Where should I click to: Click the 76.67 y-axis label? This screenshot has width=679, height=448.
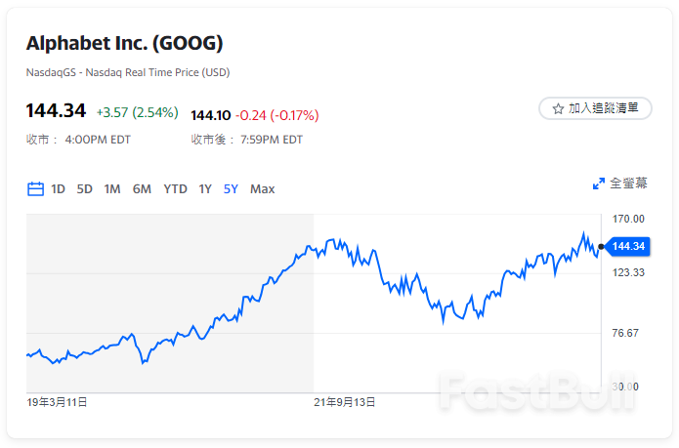coord(625,333)
